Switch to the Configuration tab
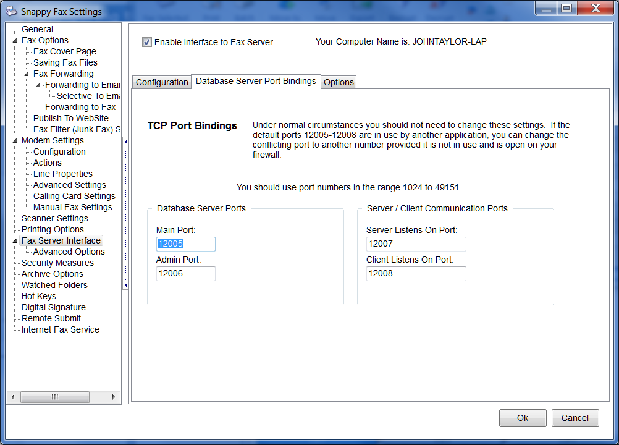This screenshot has width=619, height=445. click(162, 82)
